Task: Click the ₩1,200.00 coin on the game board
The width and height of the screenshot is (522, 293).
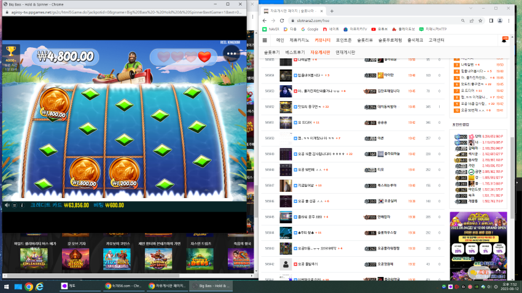Action: click(124, 173)
